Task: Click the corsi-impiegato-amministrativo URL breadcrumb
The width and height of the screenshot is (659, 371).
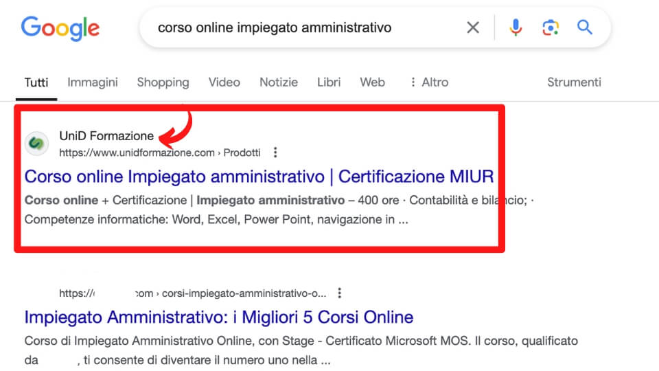Action: coord(192,293)
